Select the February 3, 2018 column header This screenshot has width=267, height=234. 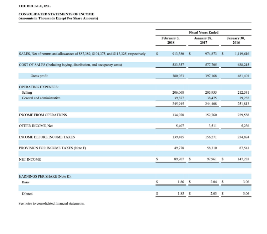[170, 39]
